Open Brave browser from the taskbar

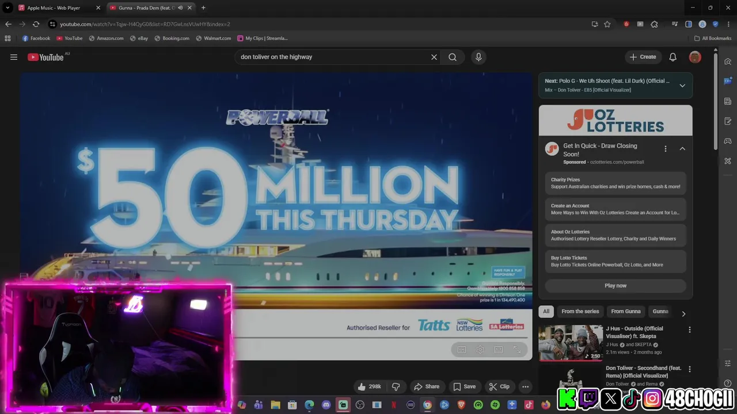click(x=461, y=405)
